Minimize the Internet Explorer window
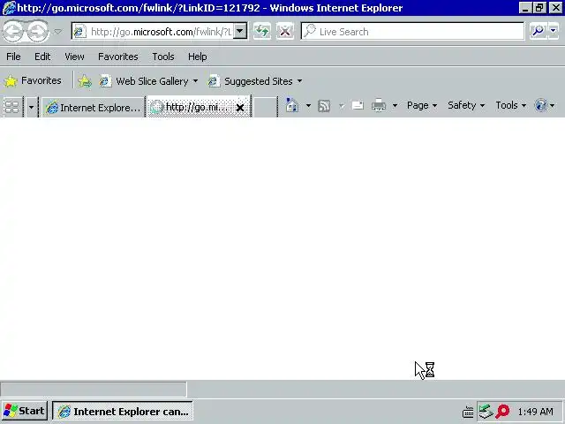The width and height of the screenshot is (565, 424). (525, 8)
